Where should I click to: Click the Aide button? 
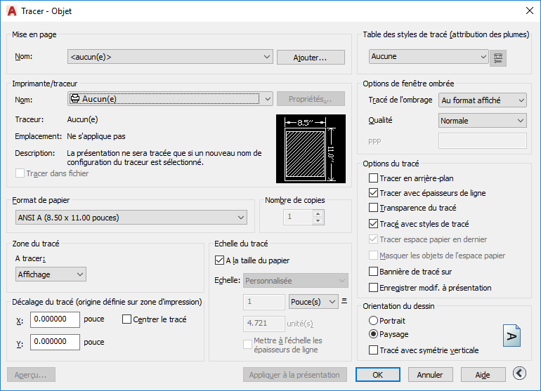[x=483, y=375]
